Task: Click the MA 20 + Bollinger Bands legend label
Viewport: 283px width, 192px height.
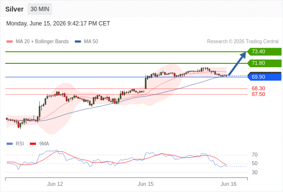Action: 42,42
